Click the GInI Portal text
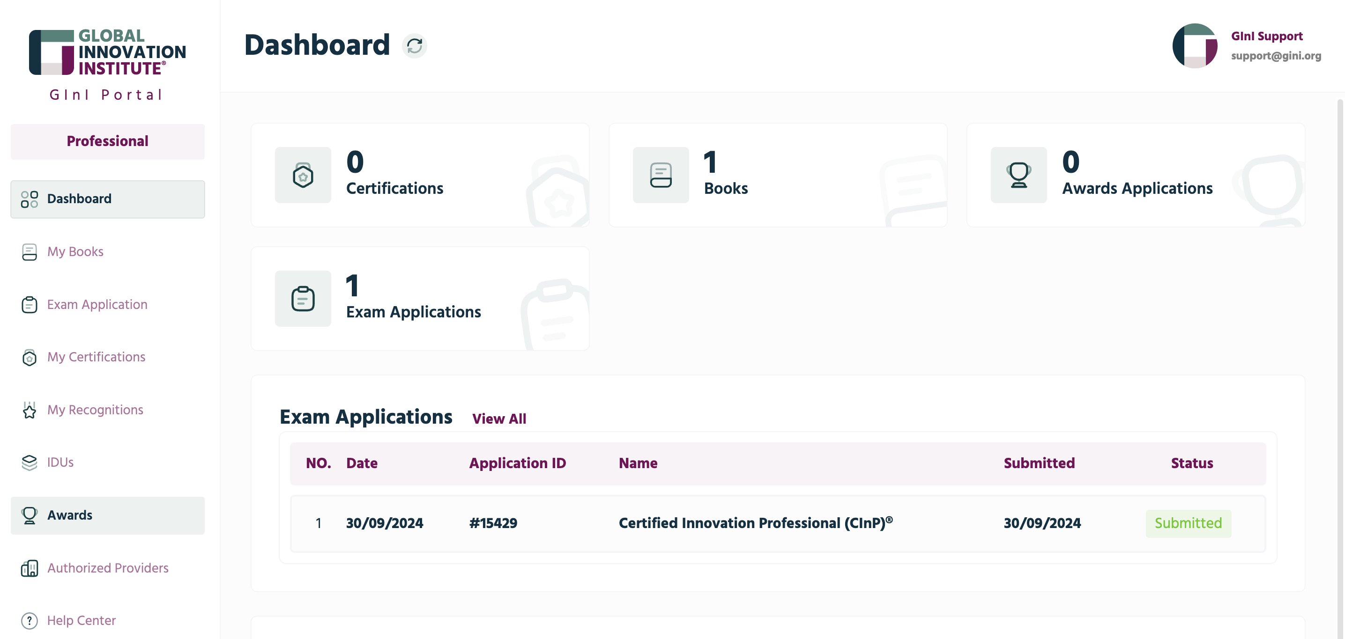This screenshot has height=639, width=1345. pyautogui.click(x=106, y=95)
